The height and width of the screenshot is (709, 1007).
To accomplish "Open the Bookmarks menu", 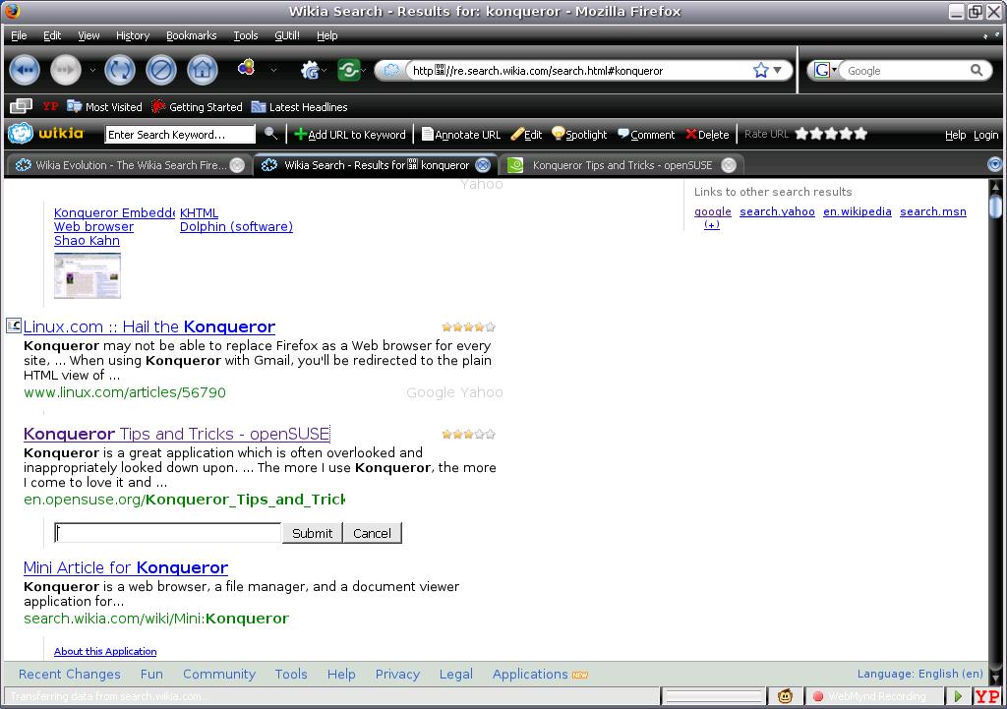I will 192,35.
